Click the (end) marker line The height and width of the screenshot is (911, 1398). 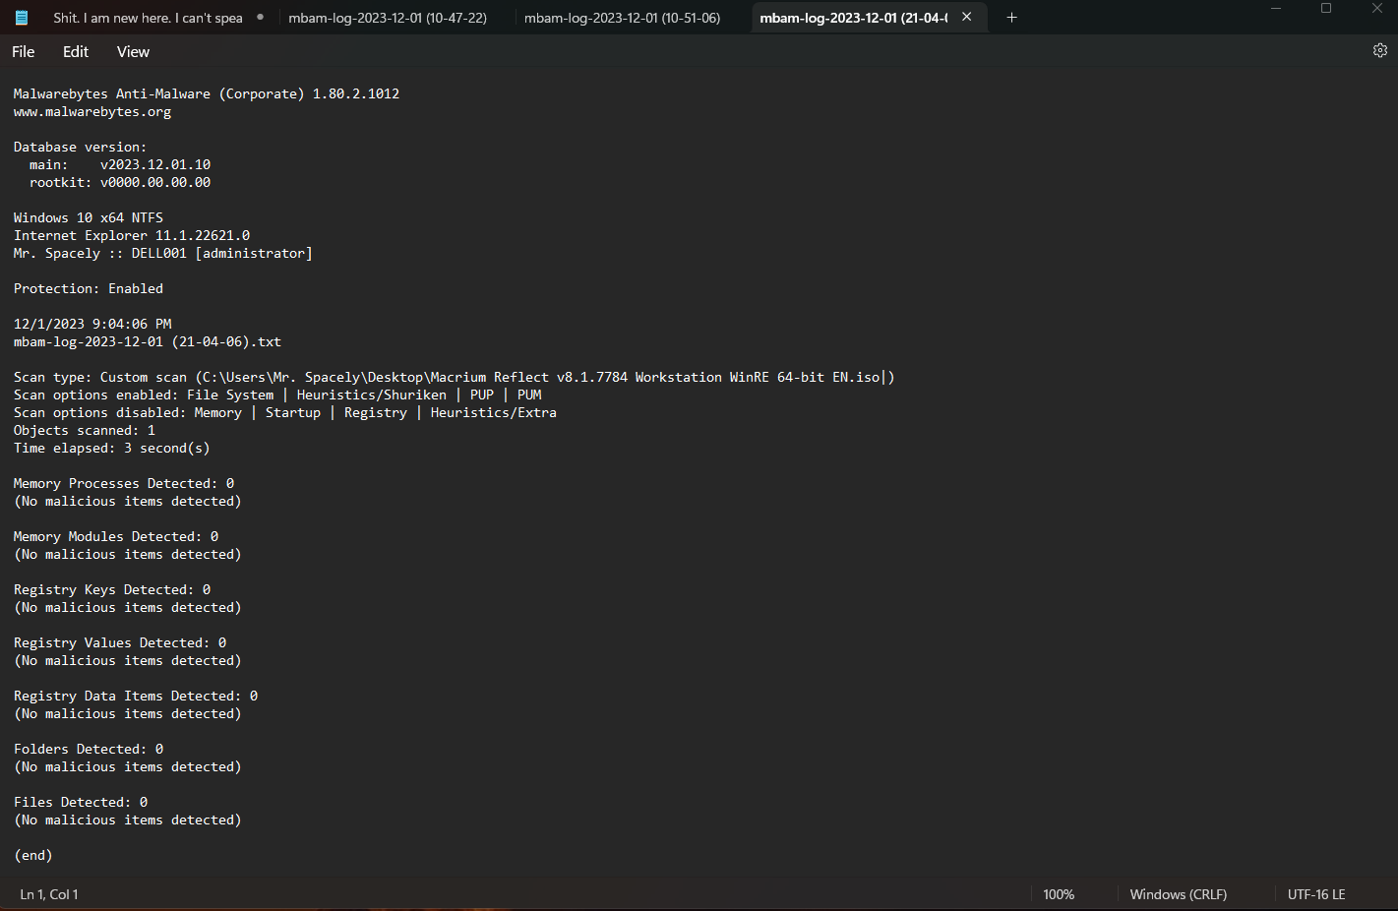[x=33, y=856]
